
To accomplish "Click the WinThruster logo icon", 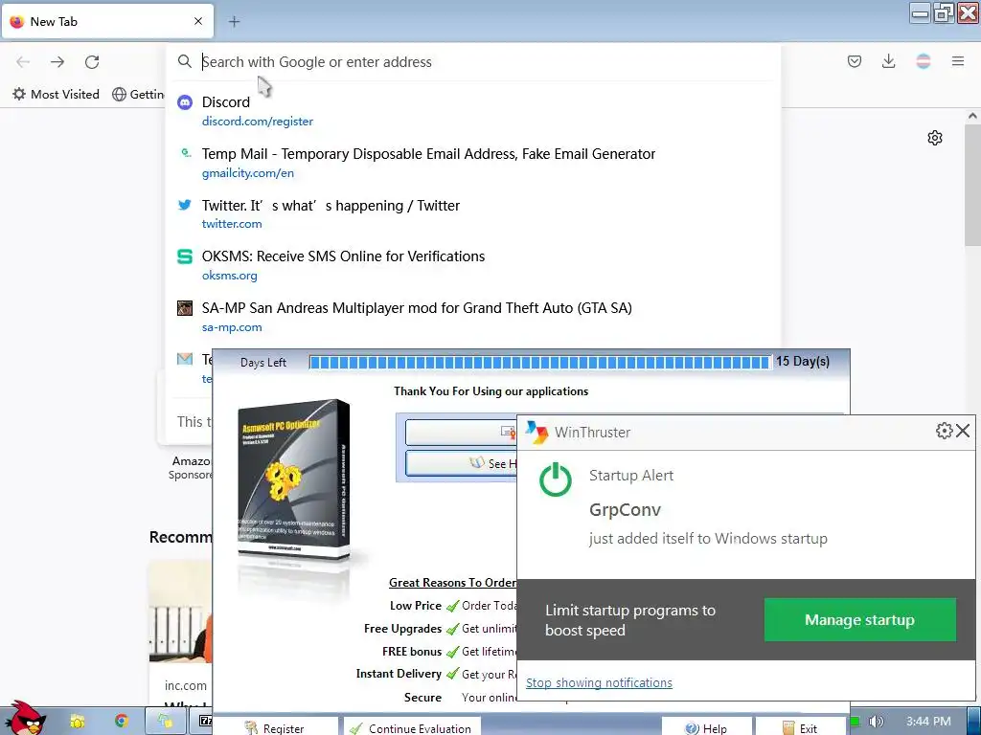I will click(x=536, y=432).
